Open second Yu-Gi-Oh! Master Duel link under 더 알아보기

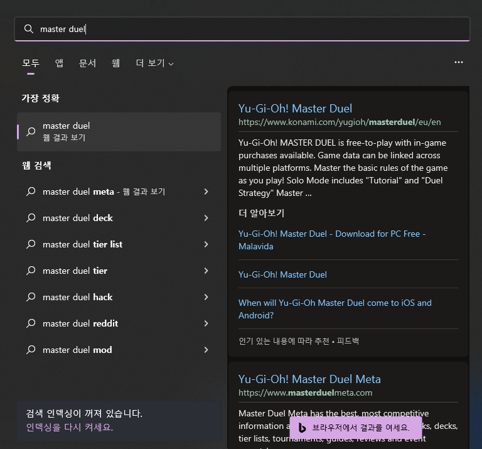coord(282,274)
